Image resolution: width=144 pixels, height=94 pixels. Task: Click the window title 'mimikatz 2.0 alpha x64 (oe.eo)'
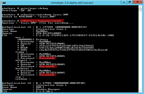72,3
